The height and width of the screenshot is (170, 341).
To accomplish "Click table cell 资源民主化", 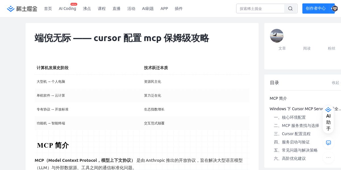I will click(153, 82).
